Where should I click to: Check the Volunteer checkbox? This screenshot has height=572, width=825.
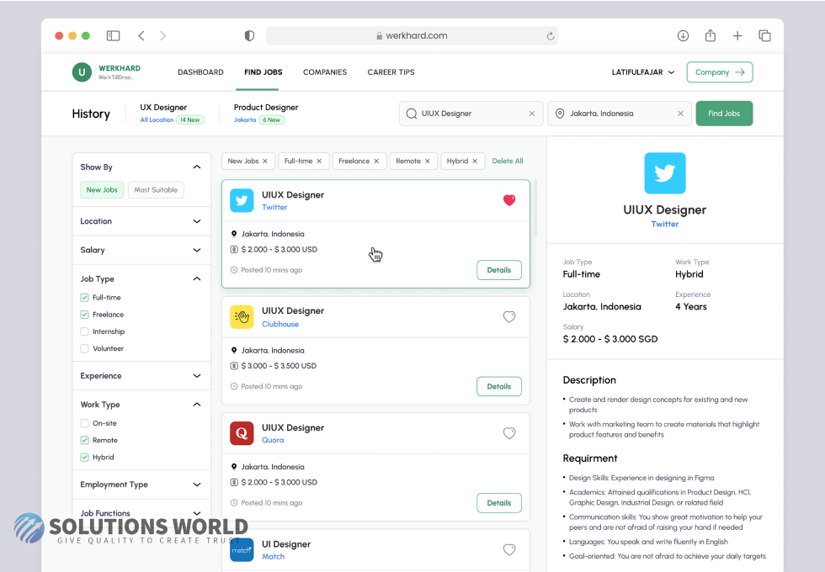(x=84, y=348)
